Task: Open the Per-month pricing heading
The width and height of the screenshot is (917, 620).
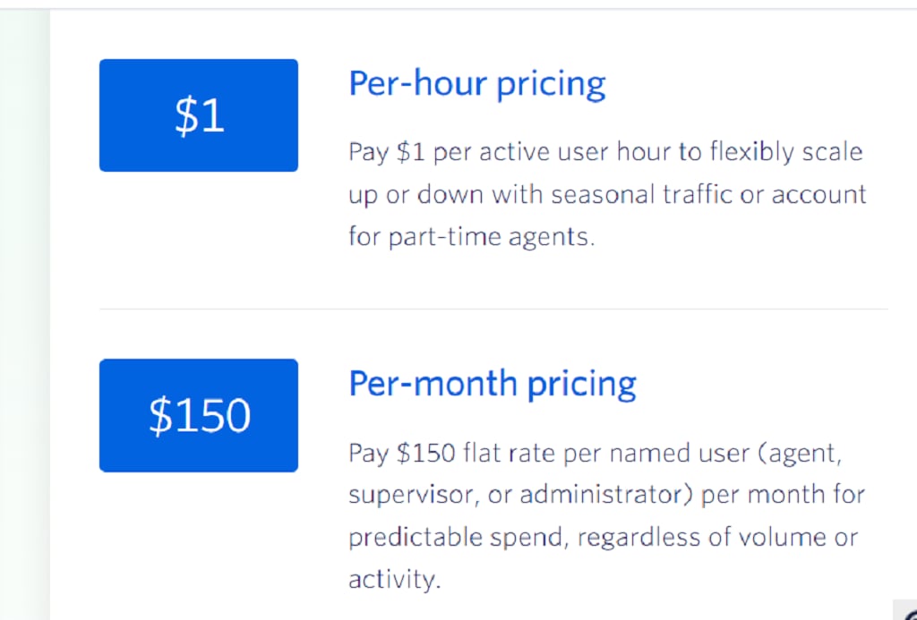Action: 492,384
